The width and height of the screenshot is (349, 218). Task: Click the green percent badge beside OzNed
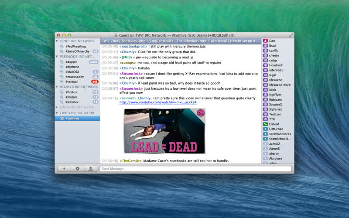[x=265, y=124]
